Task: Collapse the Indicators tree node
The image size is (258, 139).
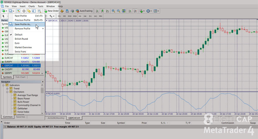Action: (x=3, y=85)
